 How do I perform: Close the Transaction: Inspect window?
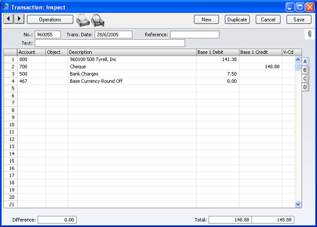point(310,7)
